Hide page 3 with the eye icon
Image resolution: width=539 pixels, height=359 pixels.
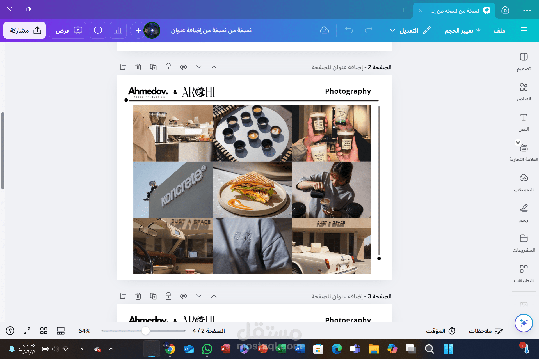184,296
